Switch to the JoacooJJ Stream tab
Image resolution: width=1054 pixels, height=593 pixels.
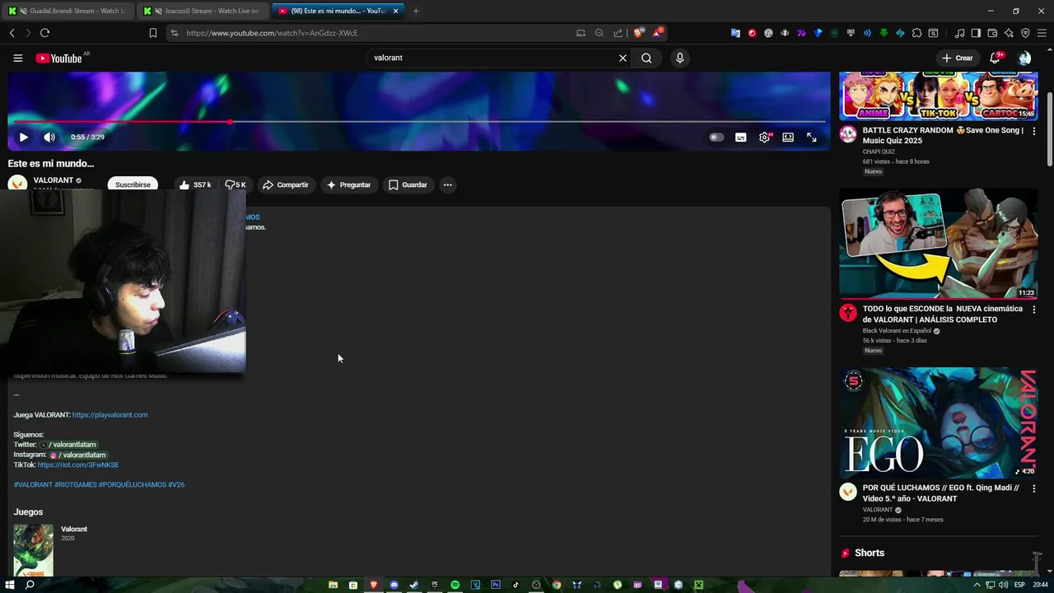202,11
